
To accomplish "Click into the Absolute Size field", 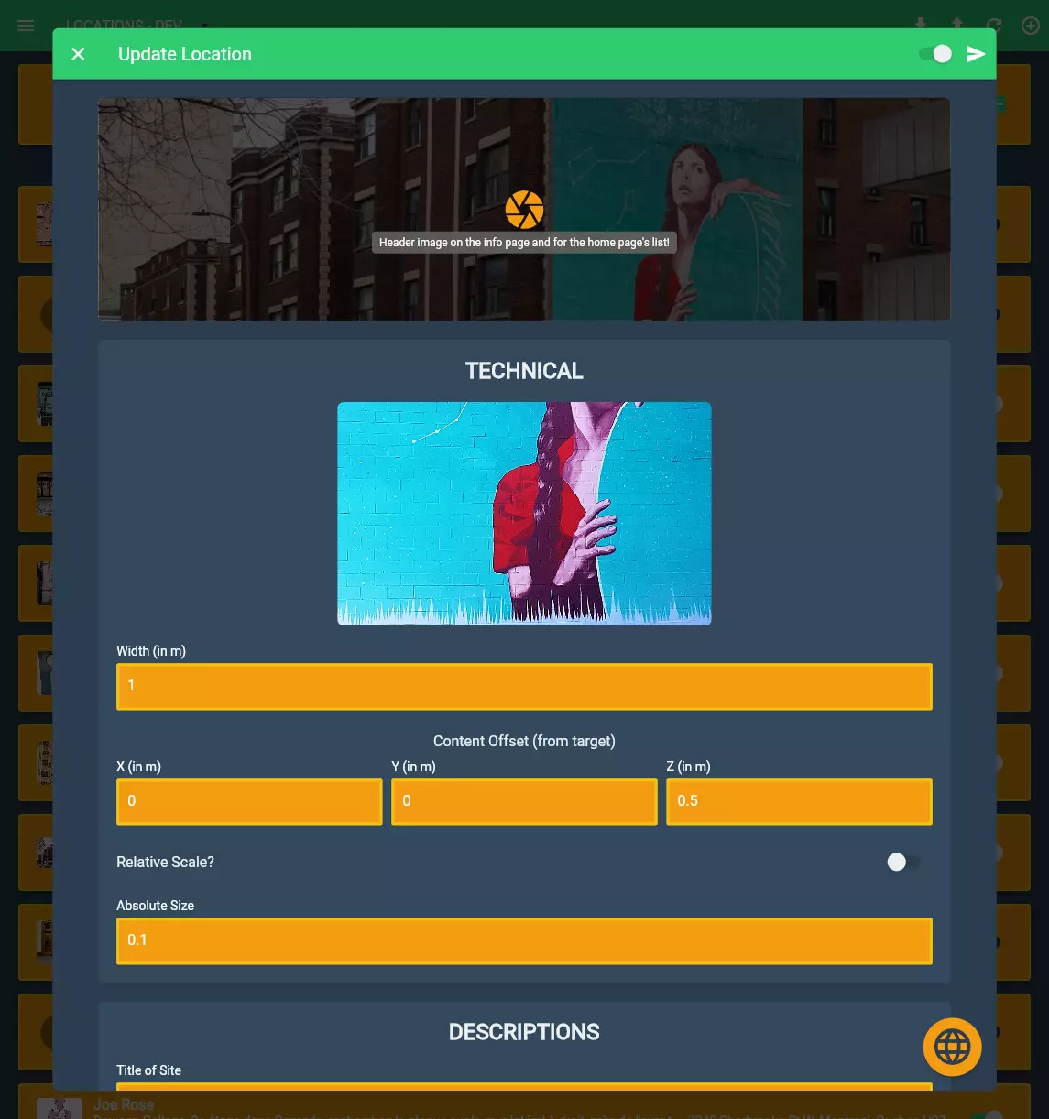I will tap(524, 940).
